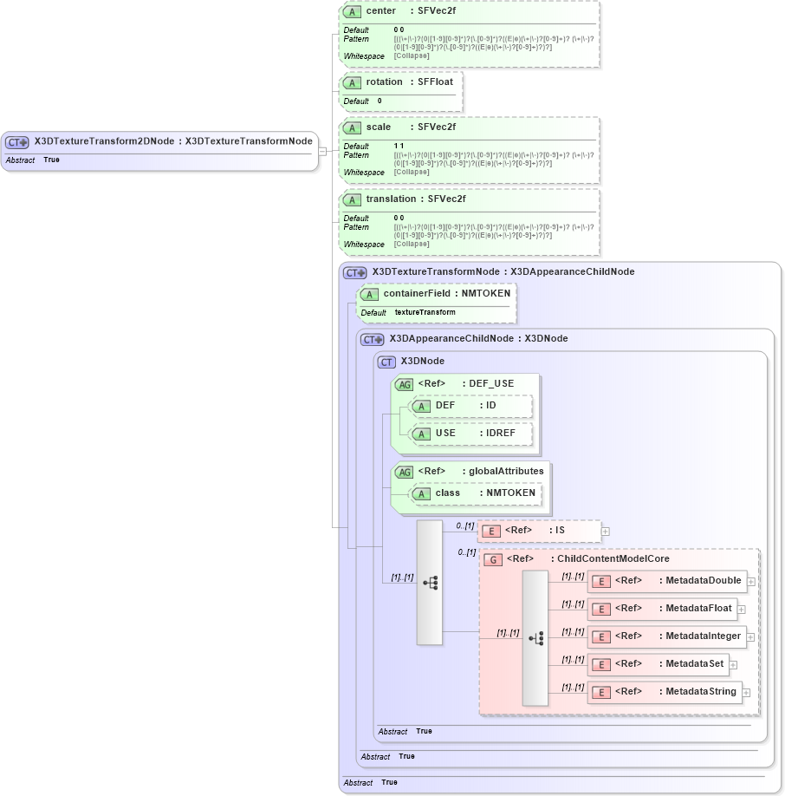
Task: Select the X3DTextureTransform2DNode type name
Action: pos(105,141)
